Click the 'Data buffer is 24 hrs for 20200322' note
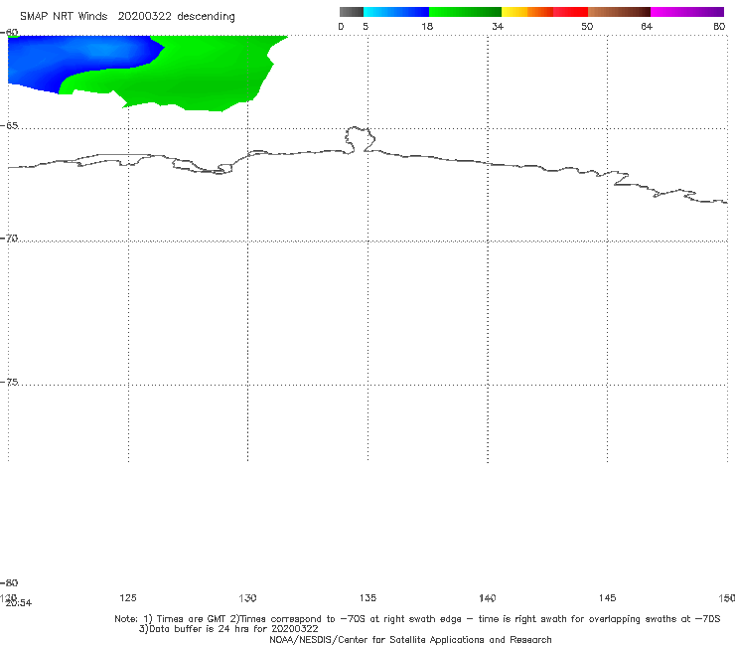The height and width of the screenshot is (646, 735). 228,629
